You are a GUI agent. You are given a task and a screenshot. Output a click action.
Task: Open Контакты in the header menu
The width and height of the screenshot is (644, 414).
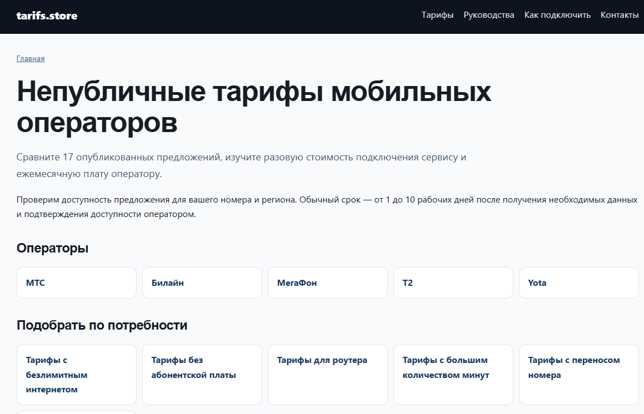[620, 15]
